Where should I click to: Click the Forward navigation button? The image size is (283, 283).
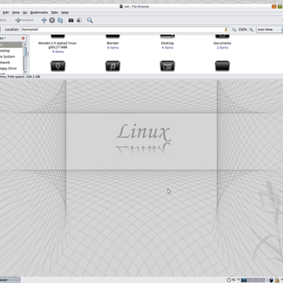24,21
